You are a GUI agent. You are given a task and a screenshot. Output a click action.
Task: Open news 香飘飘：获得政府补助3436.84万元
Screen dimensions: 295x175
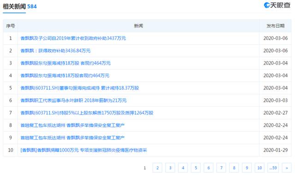pyautogui.click(x=55, y=51)
